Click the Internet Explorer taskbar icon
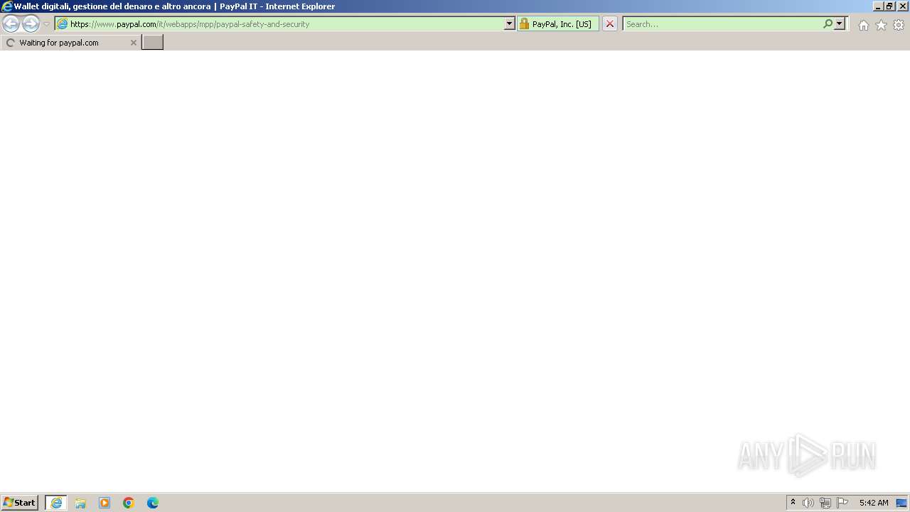 [x=56, y=503]
